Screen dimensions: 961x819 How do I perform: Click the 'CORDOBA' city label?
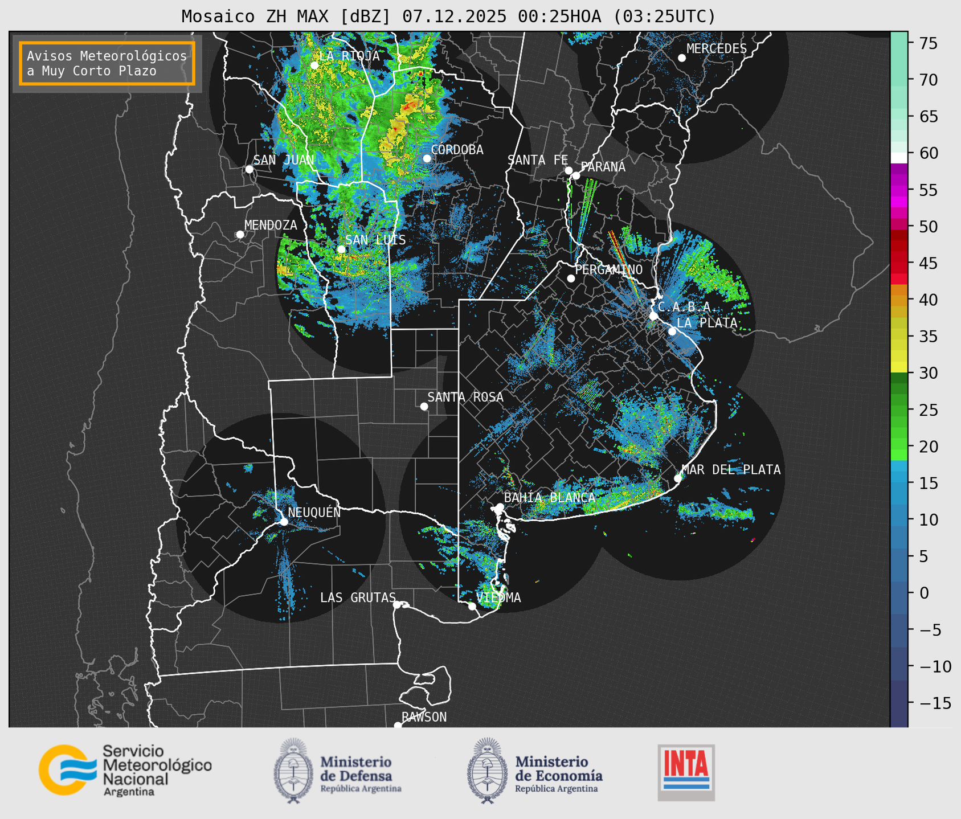click(x=457, y=150)
